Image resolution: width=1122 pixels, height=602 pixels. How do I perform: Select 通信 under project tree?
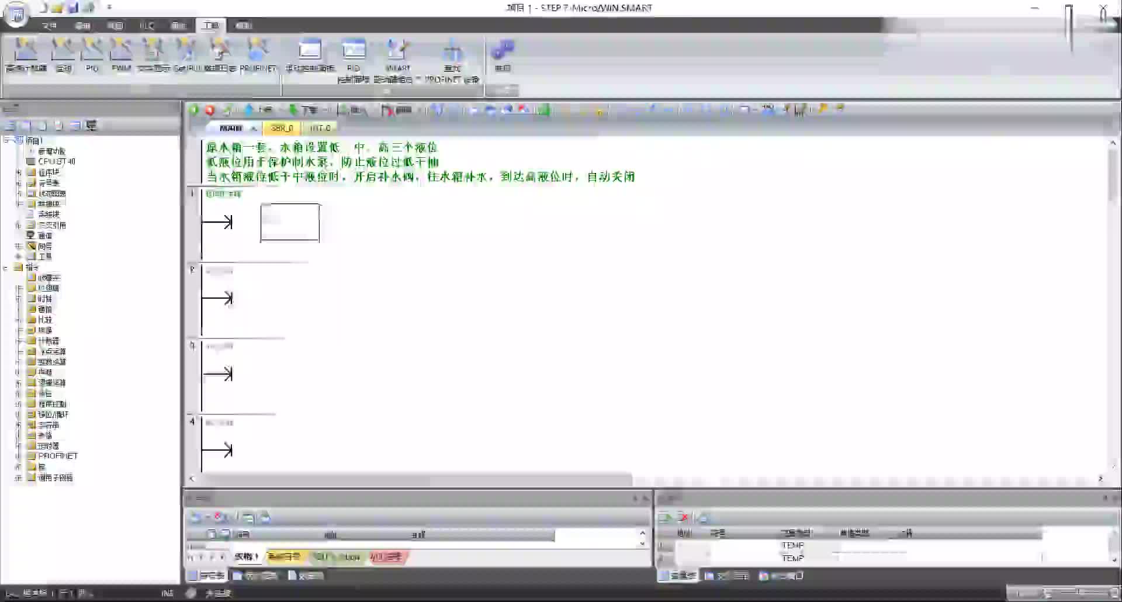(40, 236)
